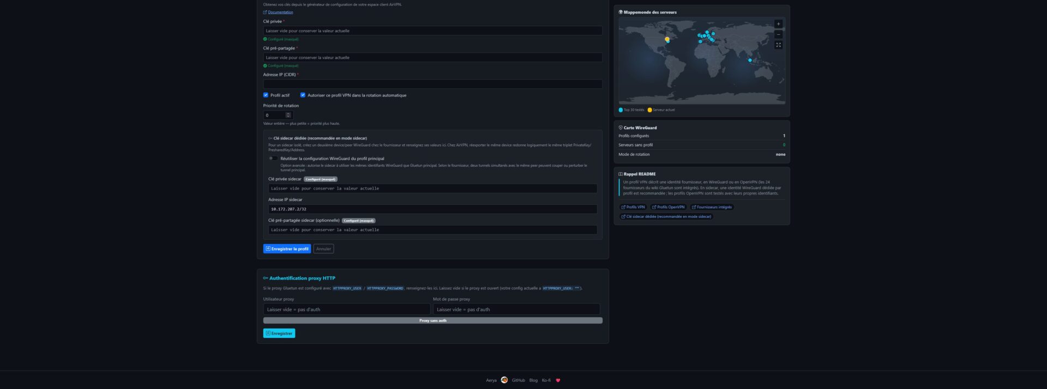Viewport: 1047px width, 389px height.
Task: Focus the Clé privée sidecar input field
Action: coord(432,189)
